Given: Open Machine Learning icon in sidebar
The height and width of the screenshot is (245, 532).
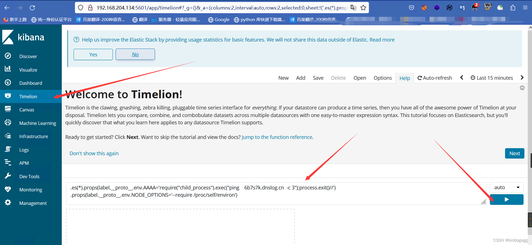Looking at the screenshot, I should point(8,123).
